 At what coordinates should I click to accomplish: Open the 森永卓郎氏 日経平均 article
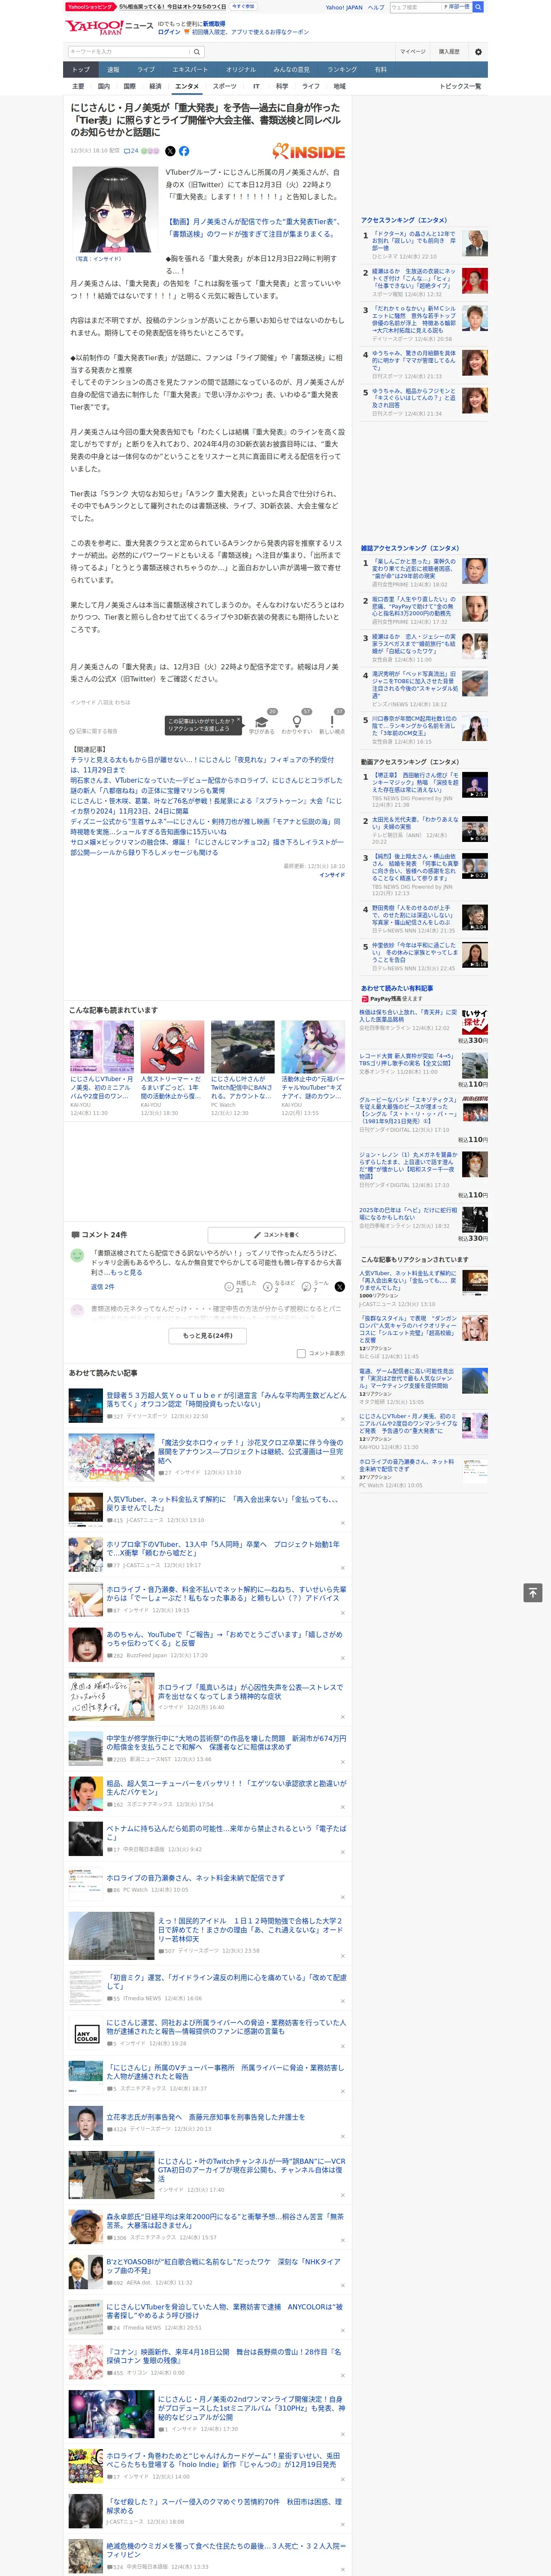[224, 2221]
